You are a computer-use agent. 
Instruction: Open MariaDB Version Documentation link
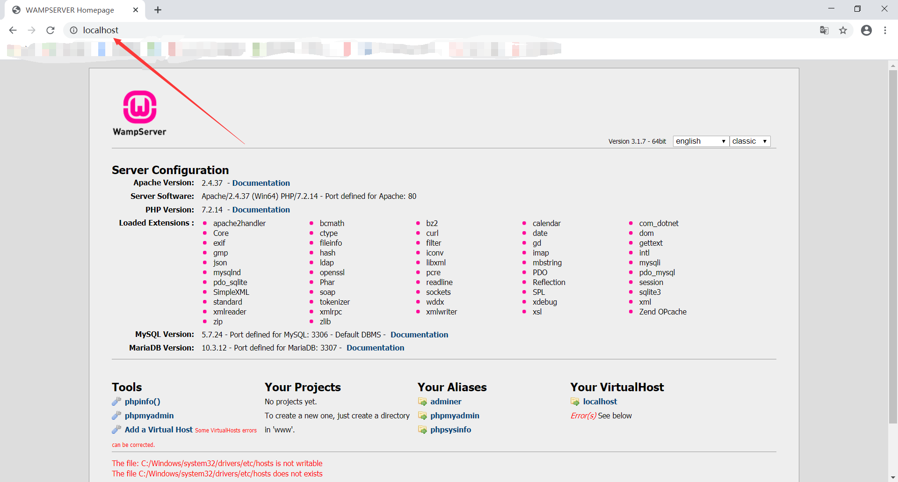[375, 348]
